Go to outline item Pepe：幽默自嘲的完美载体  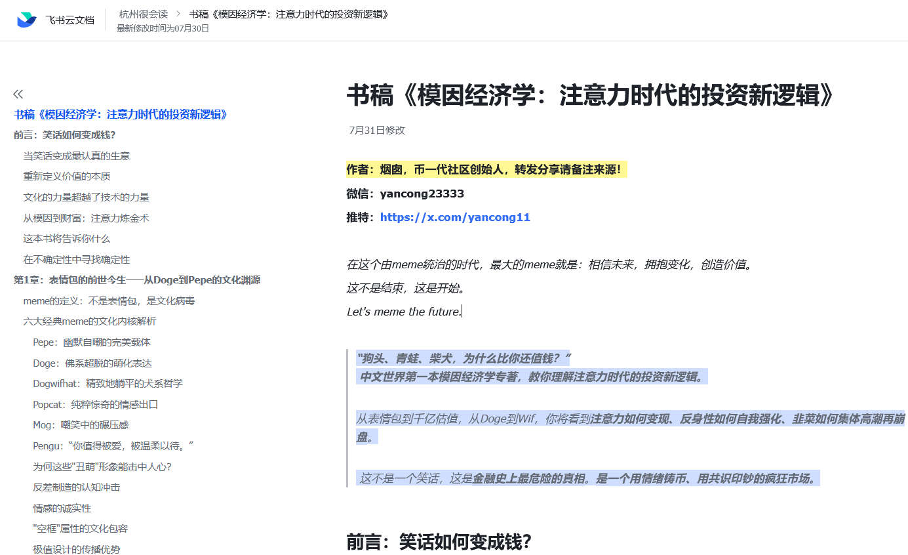click(92, 342)
